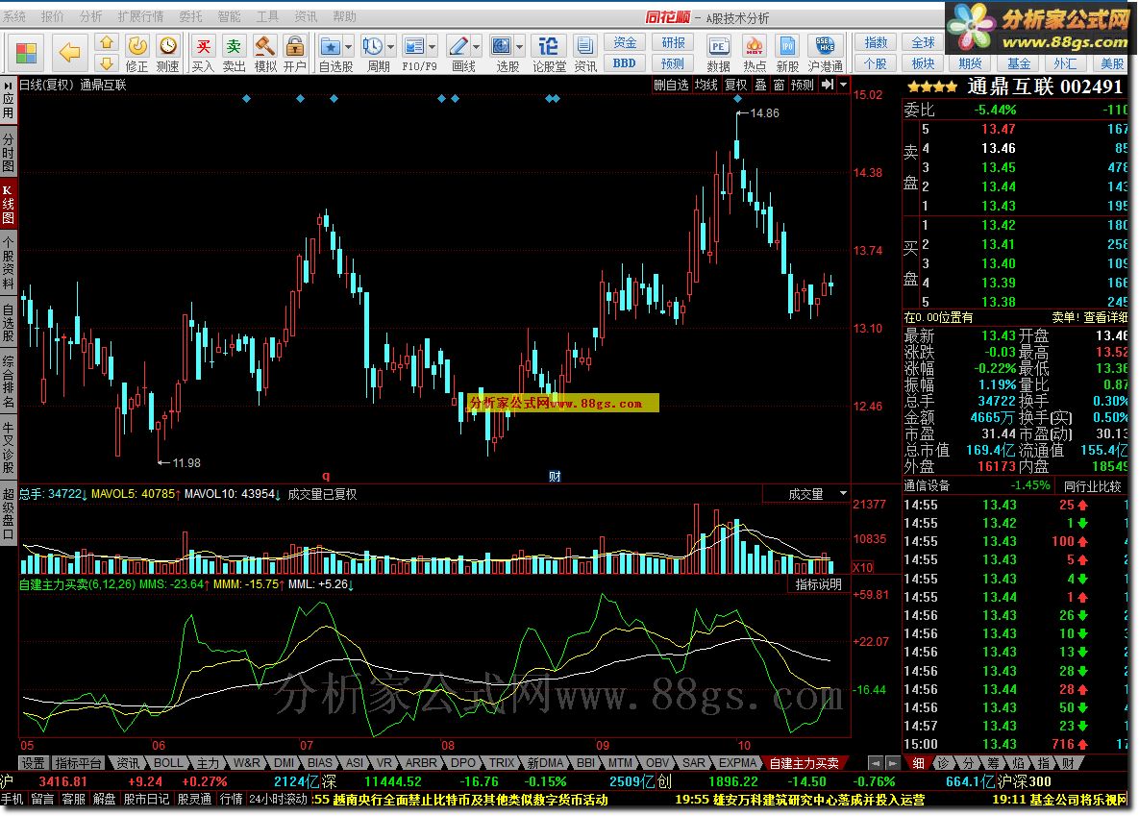Expand the 画线 dropdown arrow
1139x816 pixels.
(x=477, y=47)
